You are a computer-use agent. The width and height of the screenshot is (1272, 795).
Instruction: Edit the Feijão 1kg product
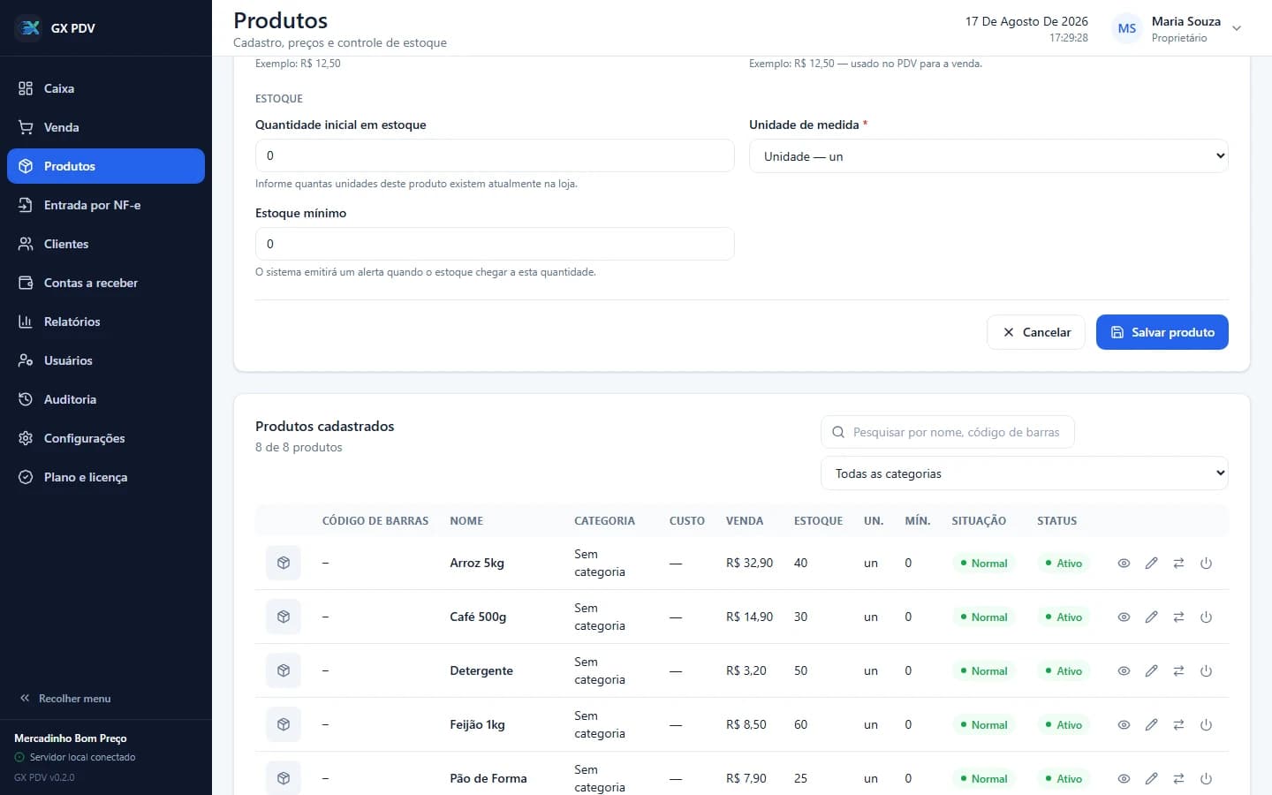pos(1151,725)
